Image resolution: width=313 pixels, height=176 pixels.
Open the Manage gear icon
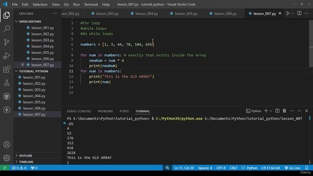point(6,158)
